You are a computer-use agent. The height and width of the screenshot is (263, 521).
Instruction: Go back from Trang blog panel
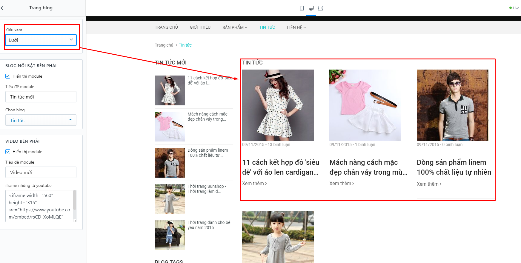coord(2,8)
